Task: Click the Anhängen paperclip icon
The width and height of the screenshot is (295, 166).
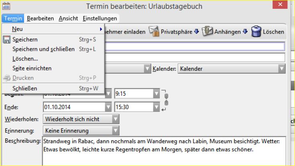Action: [x=207, y=31]
